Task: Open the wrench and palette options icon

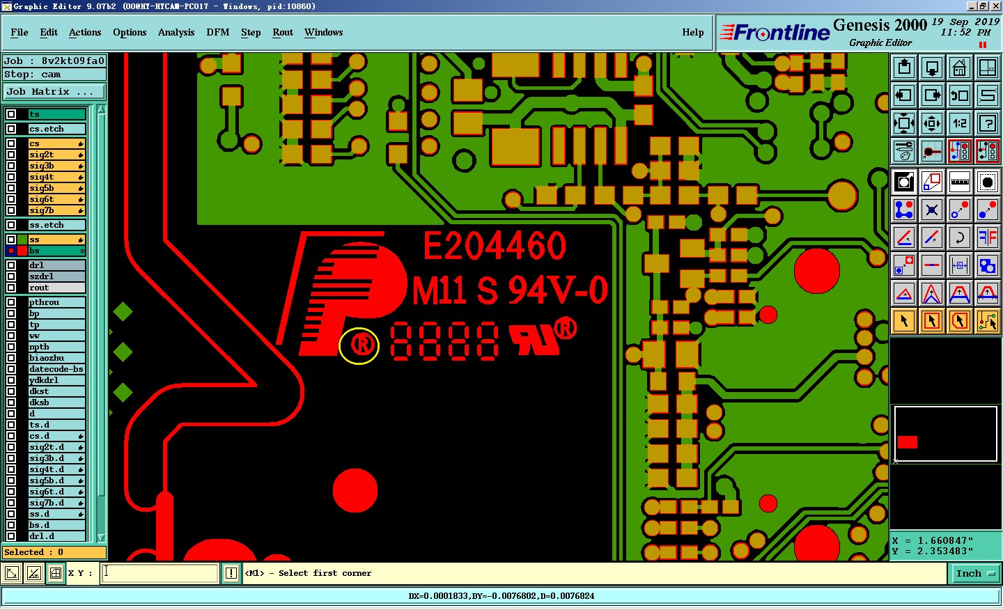Action: pyautogui.click(x=904, y=151)
